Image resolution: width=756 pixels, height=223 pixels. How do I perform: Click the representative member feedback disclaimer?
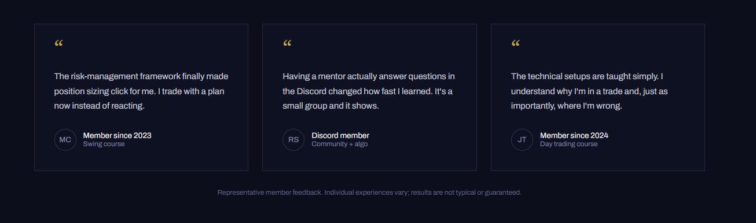coord(369,192)
